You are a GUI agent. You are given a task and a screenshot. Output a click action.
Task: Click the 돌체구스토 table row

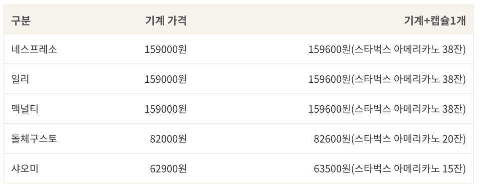(x=239, y=139)
